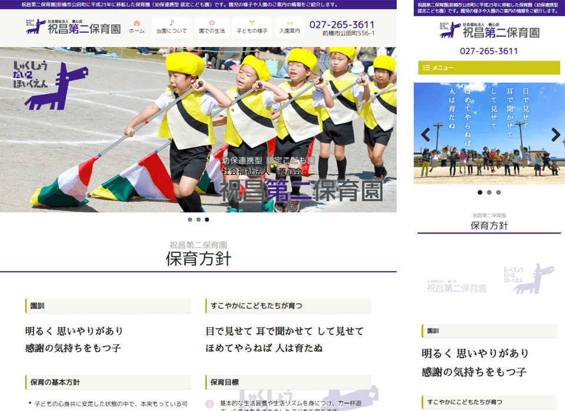Click the list icon in メニュー bar

click(x=426, y=68)
